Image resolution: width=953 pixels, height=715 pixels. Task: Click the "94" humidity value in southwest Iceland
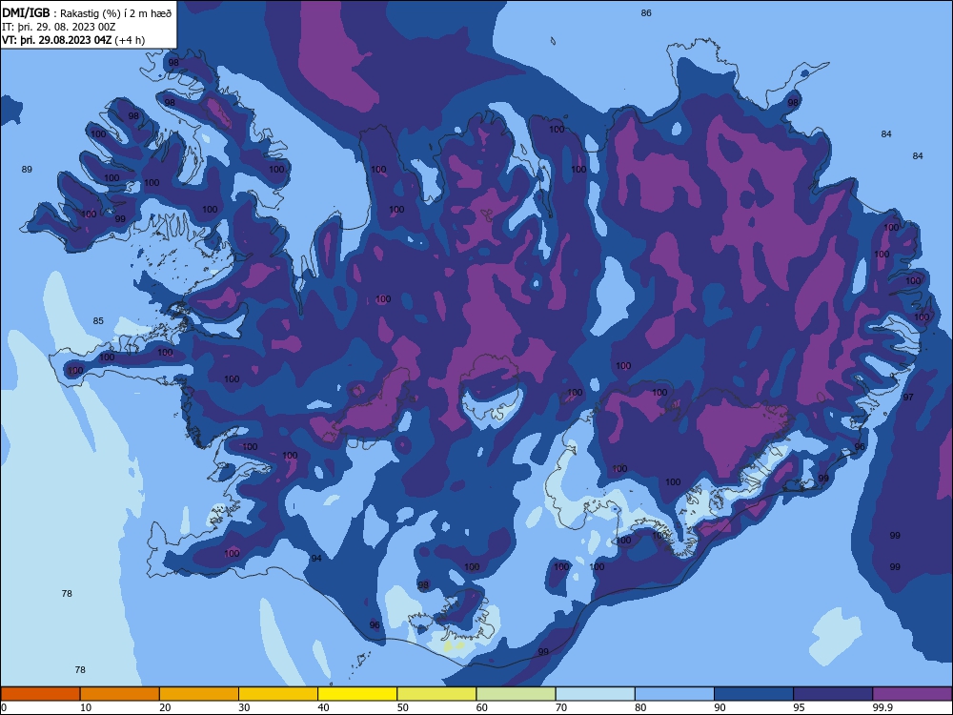point(316,558)
